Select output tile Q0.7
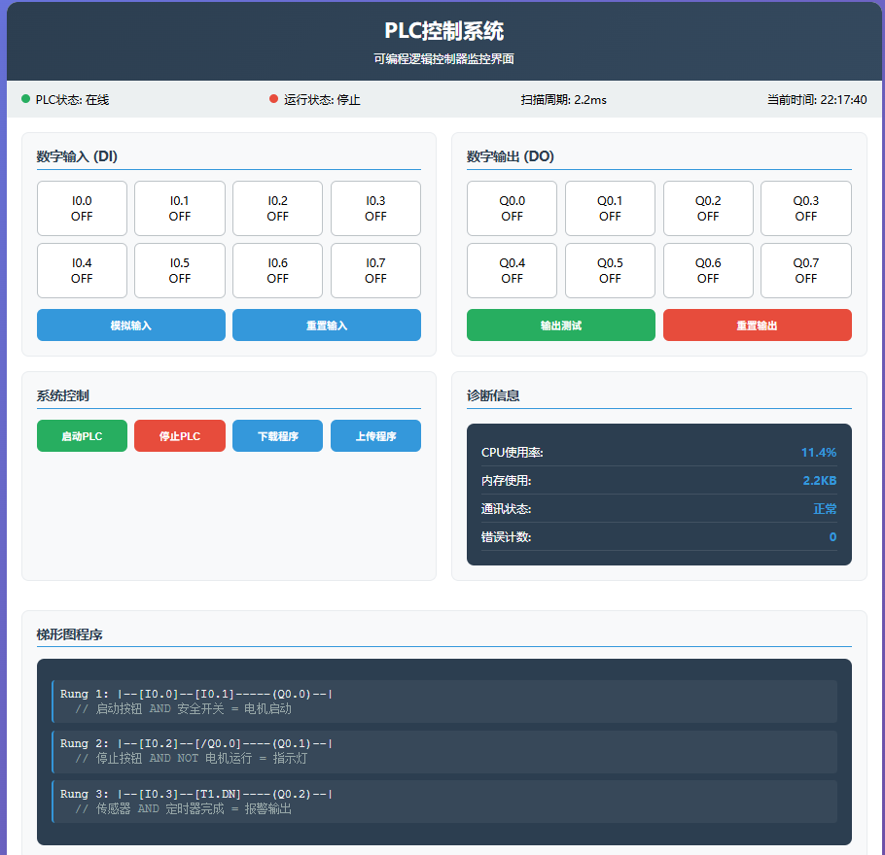 [806, 270]
